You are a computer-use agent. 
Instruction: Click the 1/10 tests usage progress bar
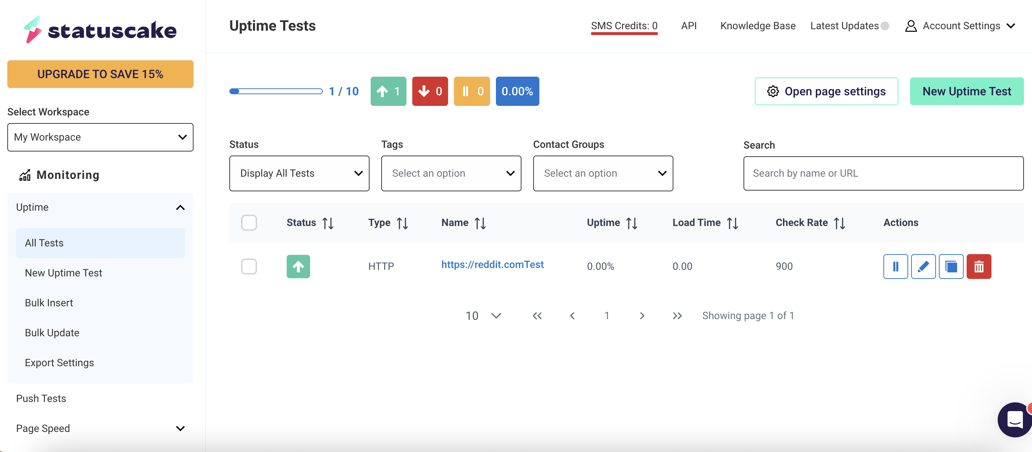[x=276, y=91]
